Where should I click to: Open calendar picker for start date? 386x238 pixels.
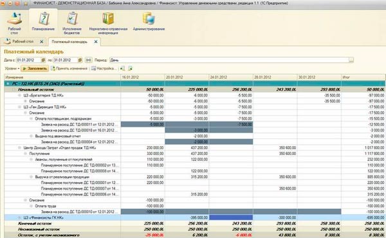click(x=43, y=60)
